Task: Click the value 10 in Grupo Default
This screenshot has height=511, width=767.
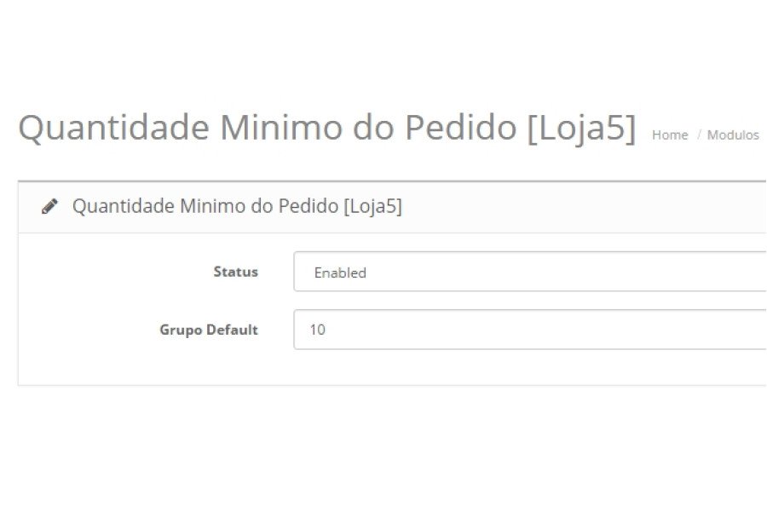Action: coord(318,330)
